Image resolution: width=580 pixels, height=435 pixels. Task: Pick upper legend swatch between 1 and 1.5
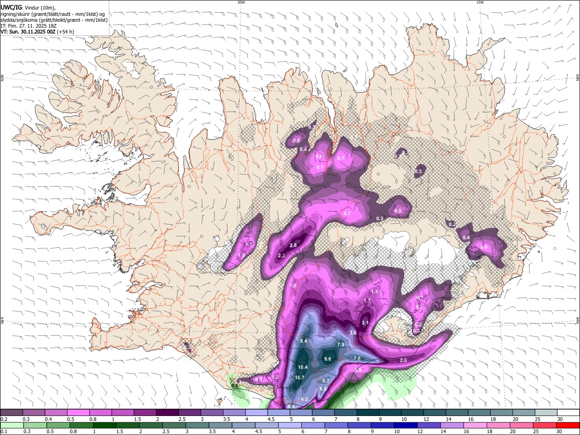pyautogui.click(x=123, y=412)
